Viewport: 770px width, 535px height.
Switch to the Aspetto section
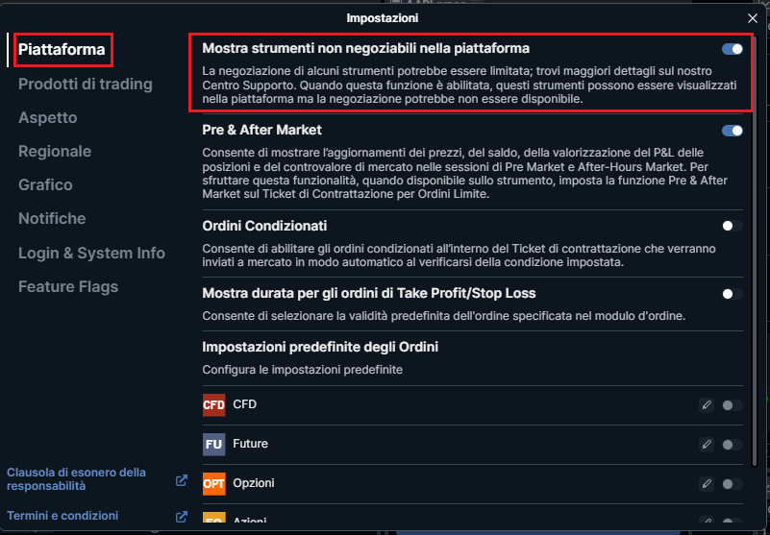point(48,118)
